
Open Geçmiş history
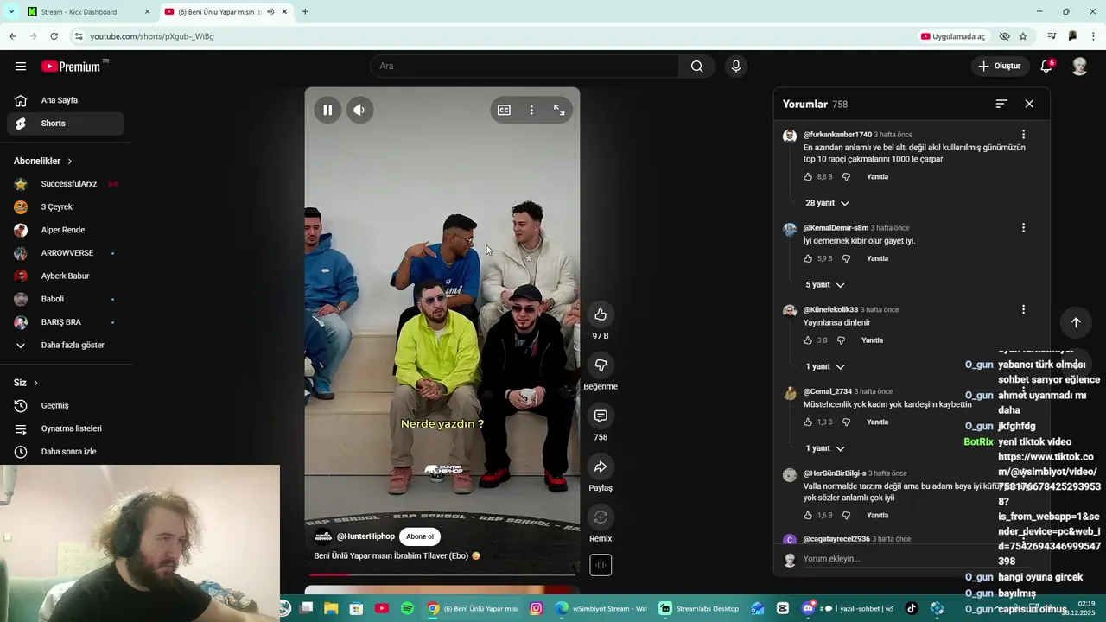[66, 405]
